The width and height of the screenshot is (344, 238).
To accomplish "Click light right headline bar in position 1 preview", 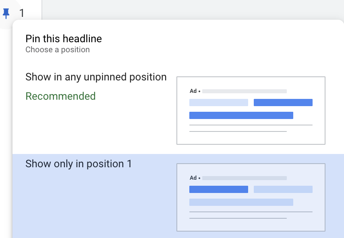I will 283,189.
